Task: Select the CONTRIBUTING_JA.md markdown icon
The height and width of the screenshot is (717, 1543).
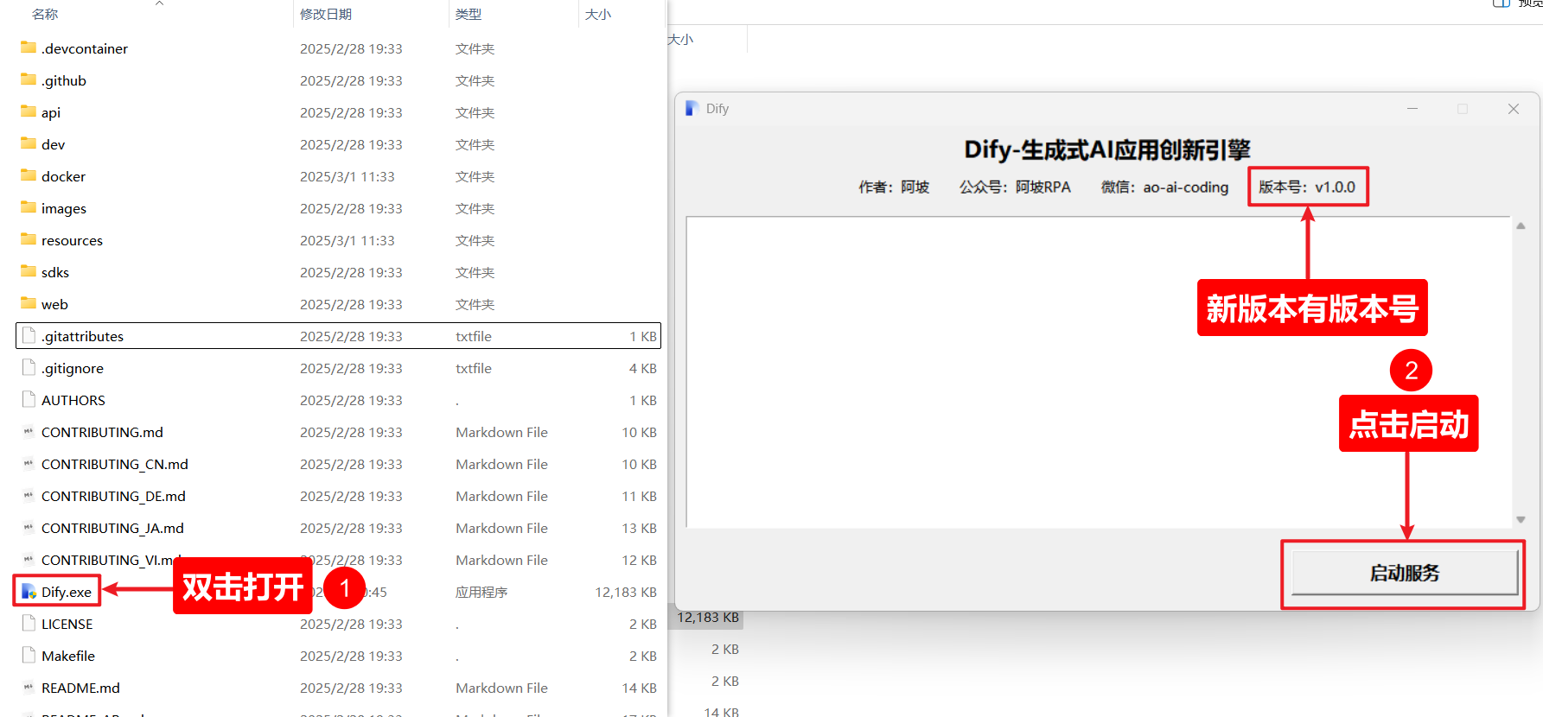Action: (29, 527)
